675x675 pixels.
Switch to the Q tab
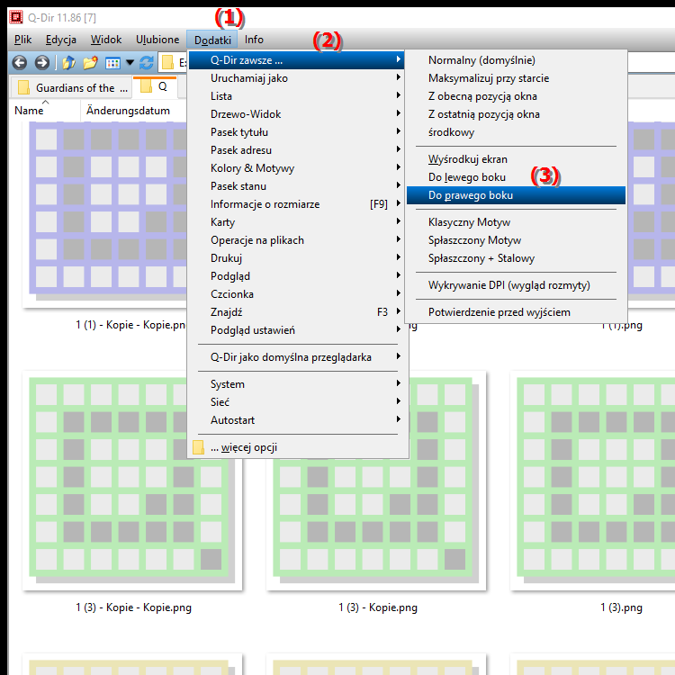pos(155,86)
